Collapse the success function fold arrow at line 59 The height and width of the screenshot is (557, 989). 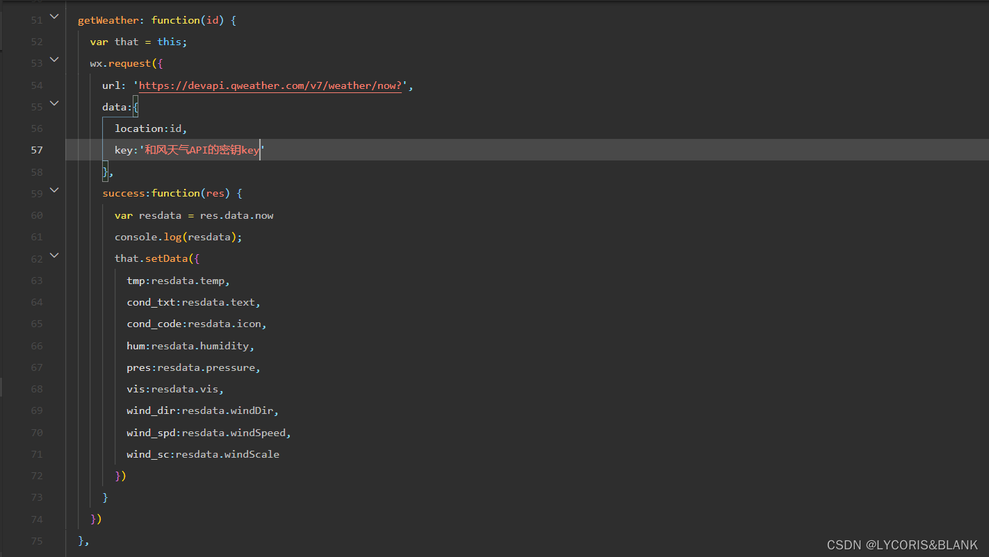click(54, 190)
